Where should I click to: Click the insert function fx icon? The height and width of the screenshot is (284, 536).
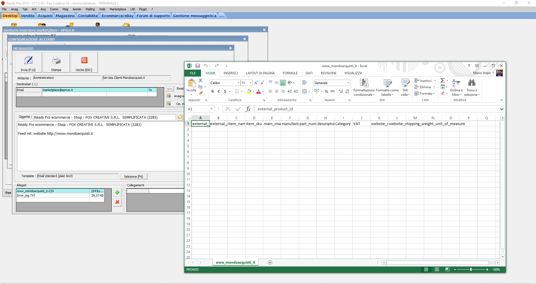[x=248, y=109]
